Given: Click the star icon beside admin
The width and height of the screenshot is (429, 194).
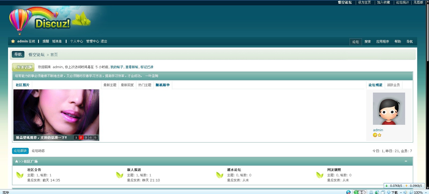Looking at the screenshot, I should click(x=13, y=41).
